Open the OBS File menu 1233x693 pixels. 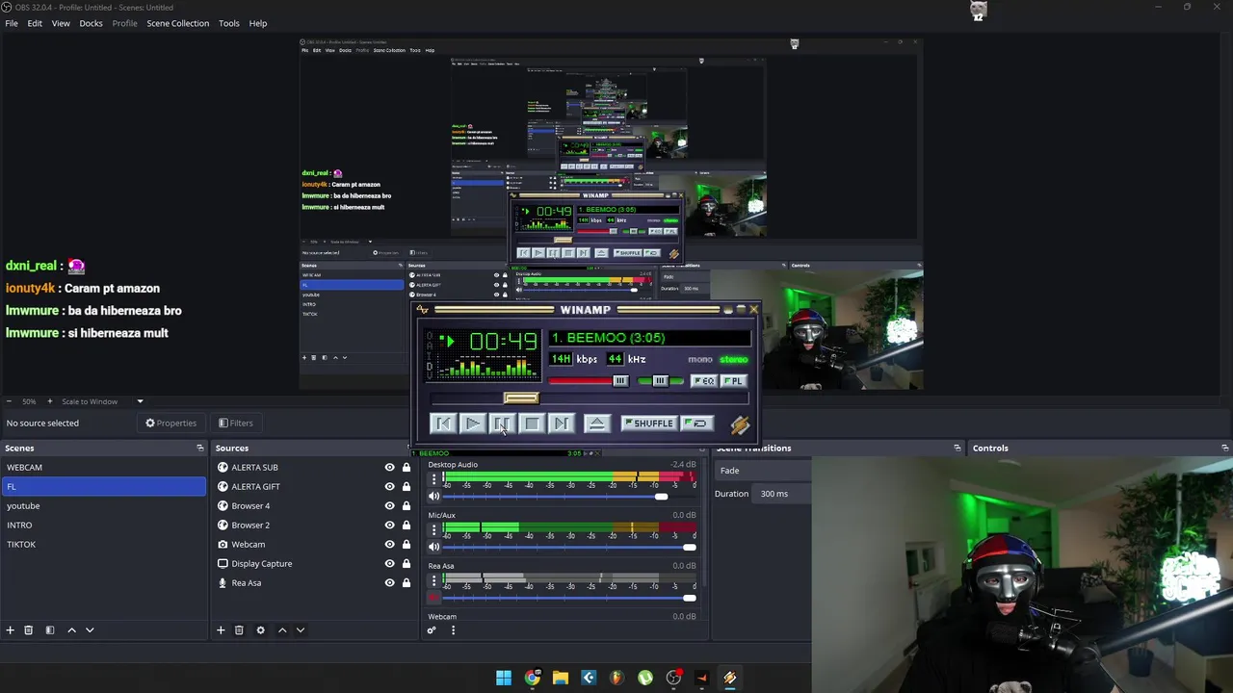pyautogui.click(x=12, y=23)
